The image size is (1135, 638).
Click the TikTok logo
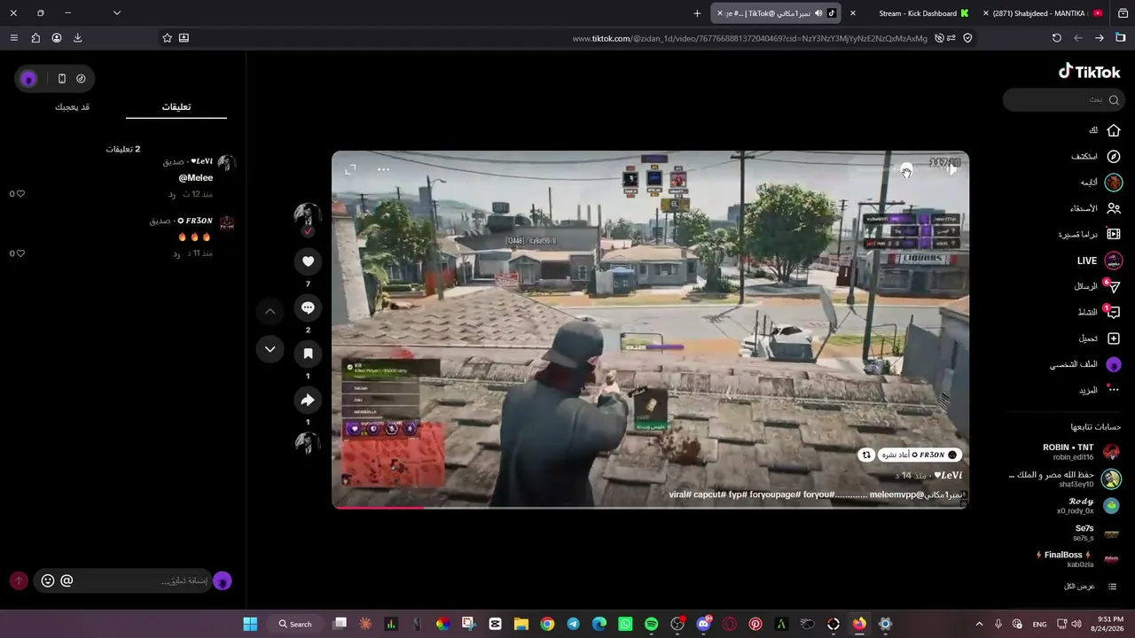1090,72
